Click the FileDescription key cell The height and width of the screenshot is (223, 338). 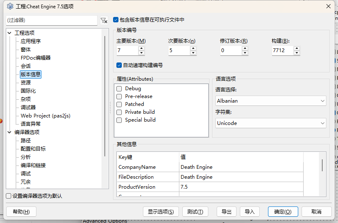(x=148, y=177)
